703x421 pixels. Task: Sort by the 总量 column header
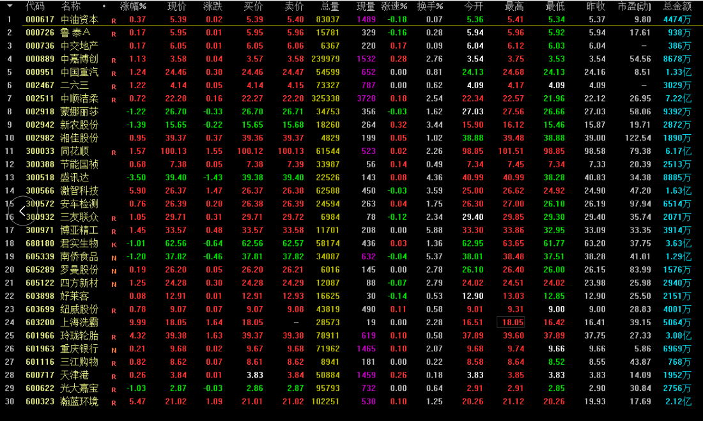[330, 6]
